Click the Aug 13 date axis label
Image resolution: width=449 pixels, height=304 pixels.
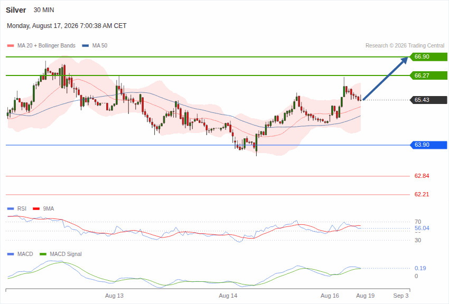[x=114, y=296]
